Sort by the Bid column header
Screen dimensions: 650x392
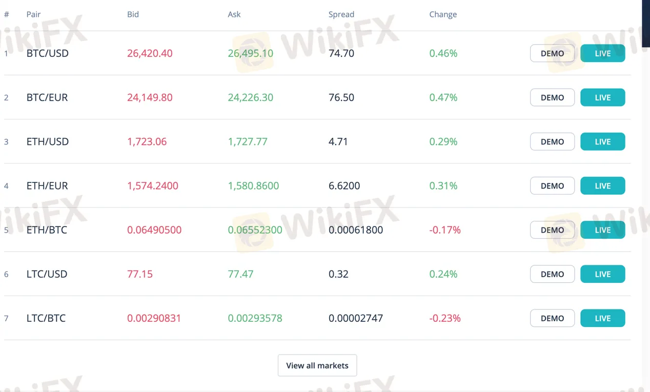pos(133,14)
